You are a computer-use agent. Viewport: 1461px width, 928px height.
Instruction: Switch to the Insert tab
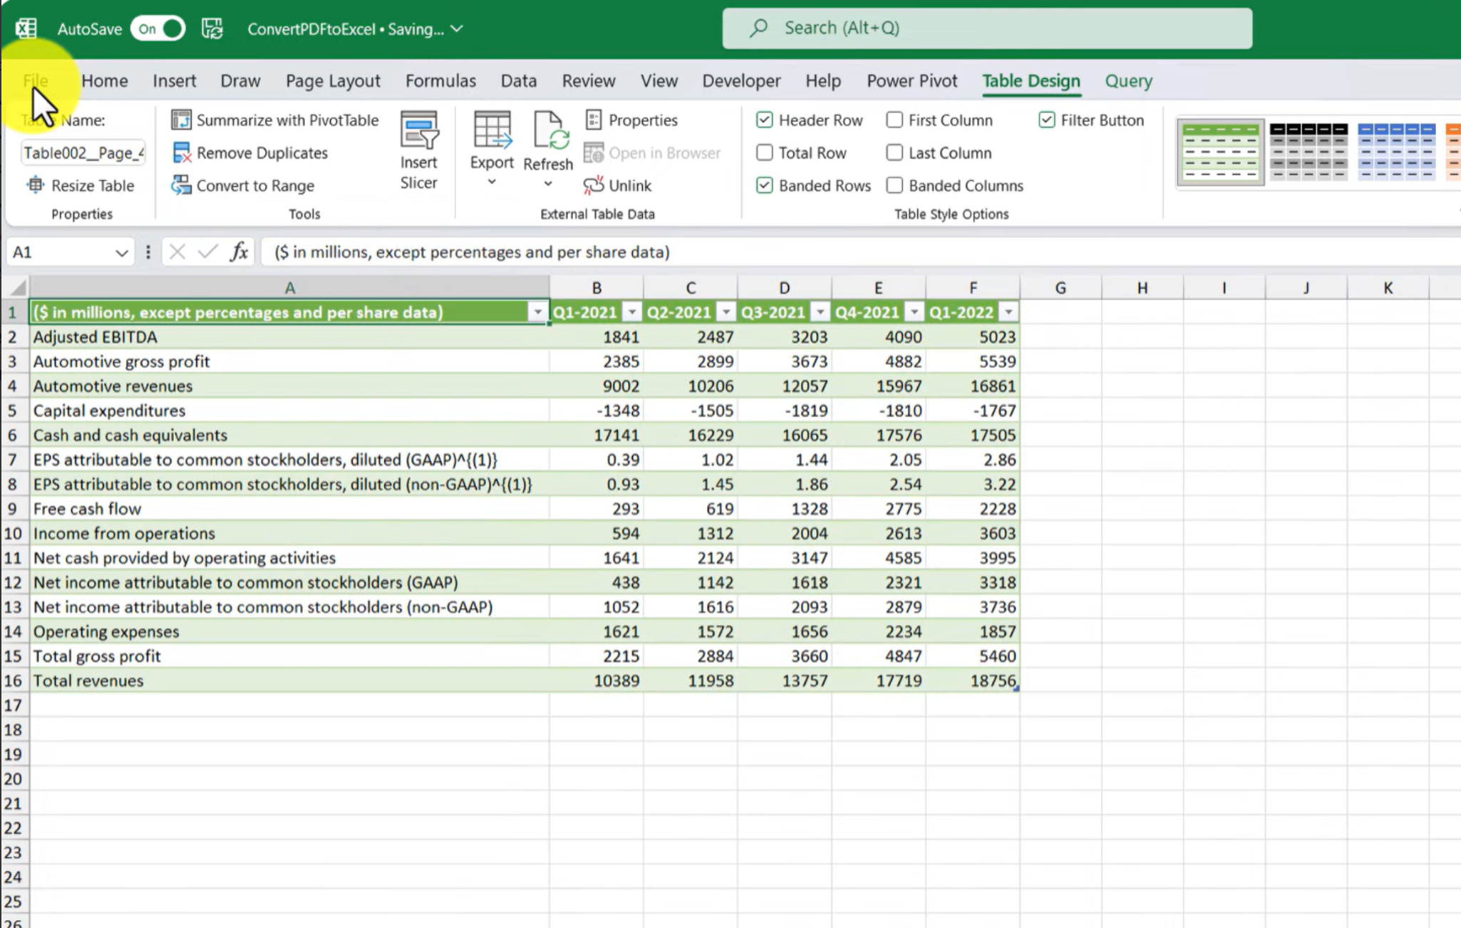[x=175, y=81]
